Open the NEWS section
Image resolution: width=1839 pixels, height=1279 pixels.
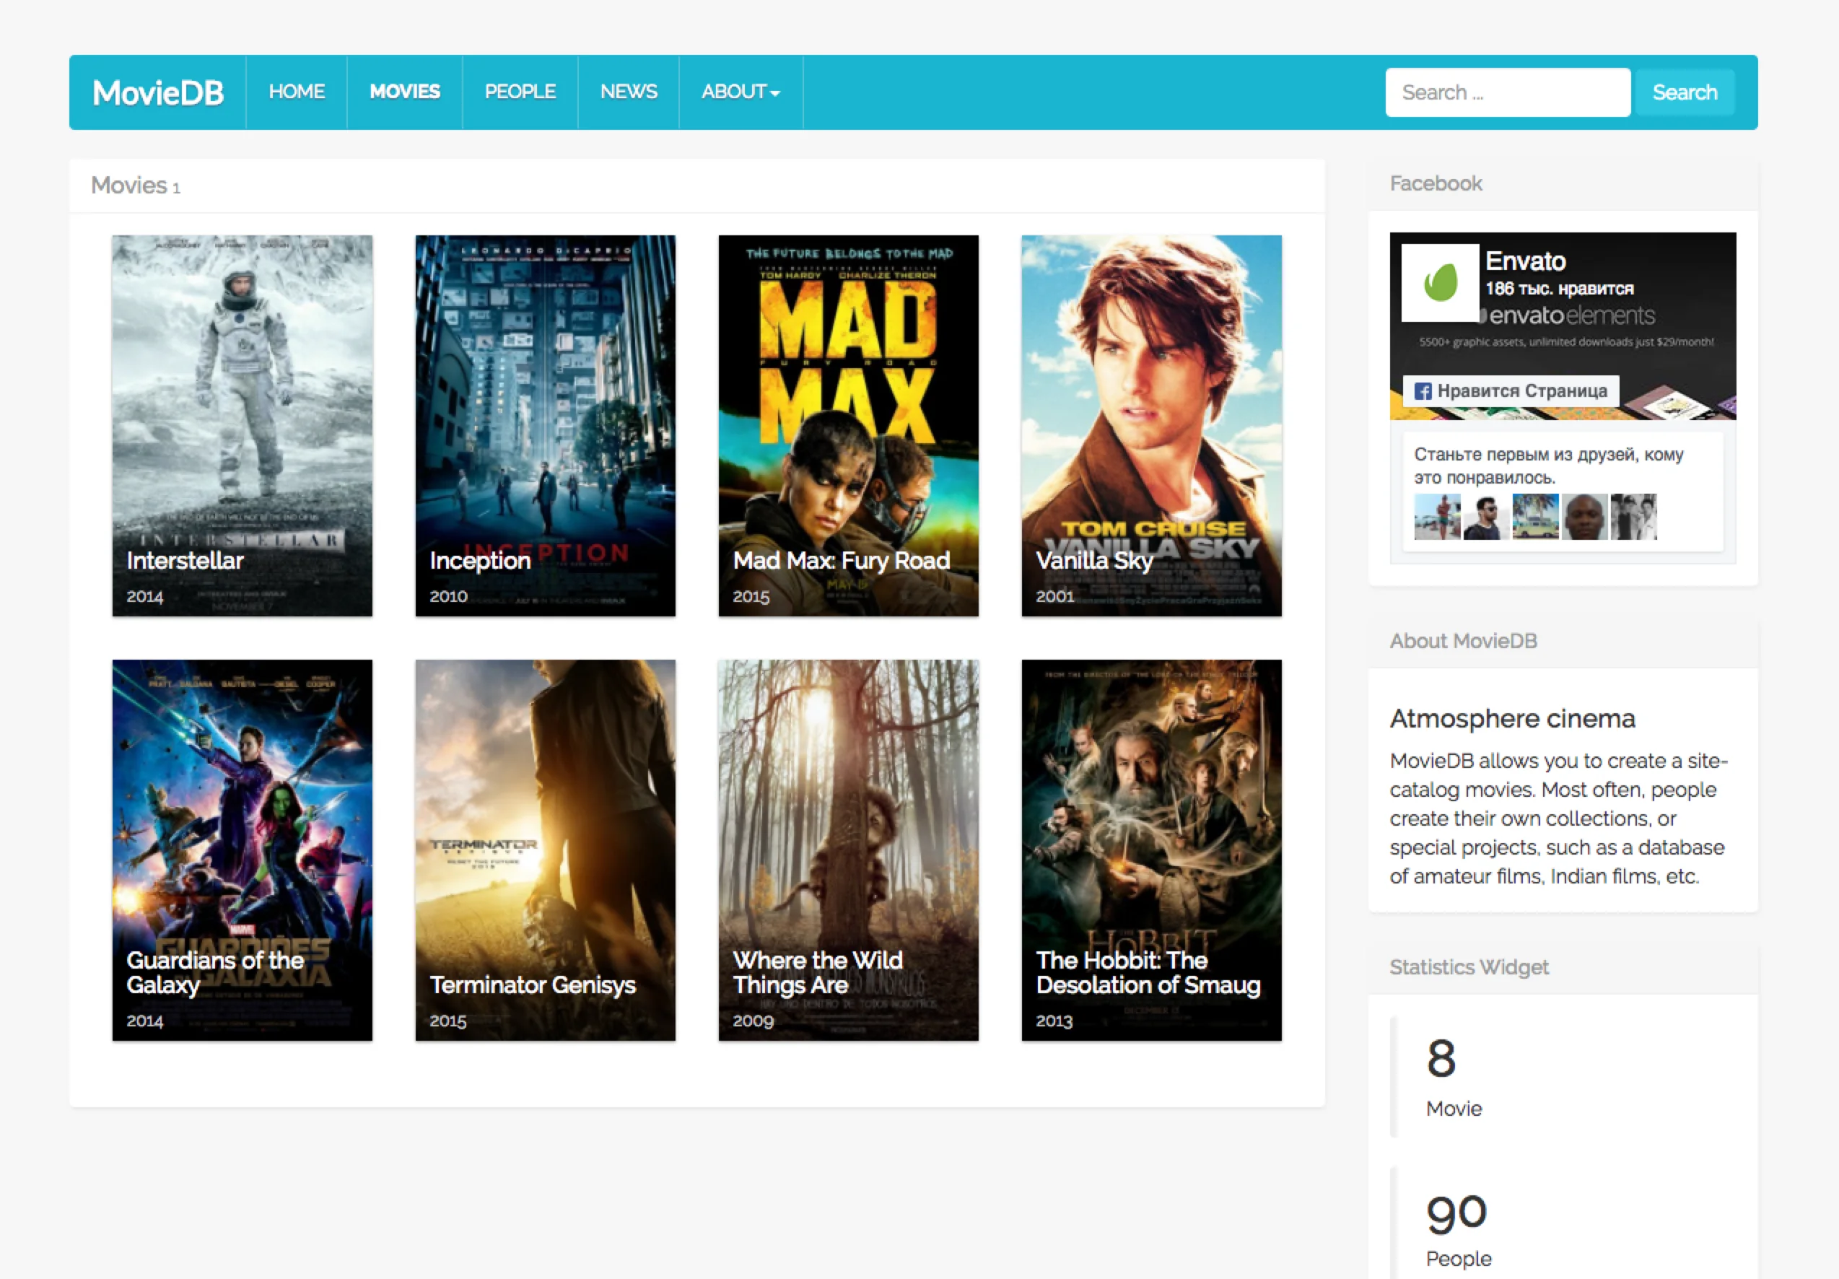pyautogui.click(x=629, y=92)
